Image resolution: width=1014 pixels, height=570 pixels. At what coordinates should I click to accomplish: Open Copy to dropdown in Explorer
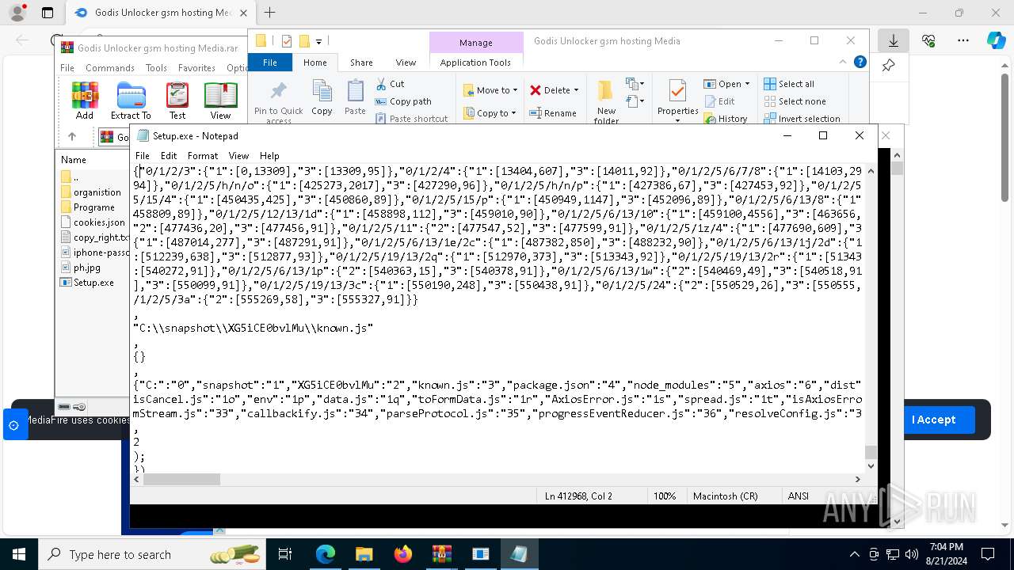point(490,113)
